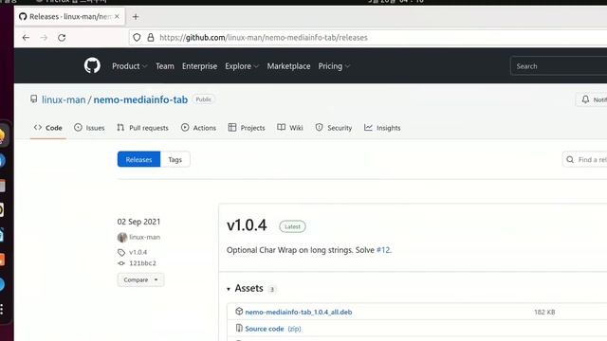Open the Team page link
Viewport: 607px width, 341px height.
tap(165, 66)
